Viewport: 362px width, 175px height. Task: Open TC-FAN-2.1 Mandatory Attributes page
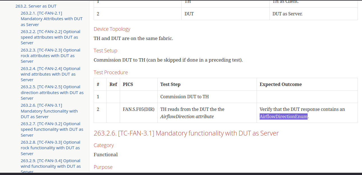[52, 18]
